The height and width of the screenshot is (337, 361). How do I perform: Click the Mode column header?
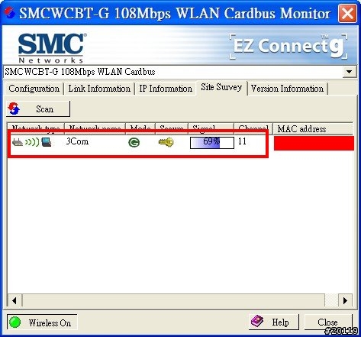point(140,128)
